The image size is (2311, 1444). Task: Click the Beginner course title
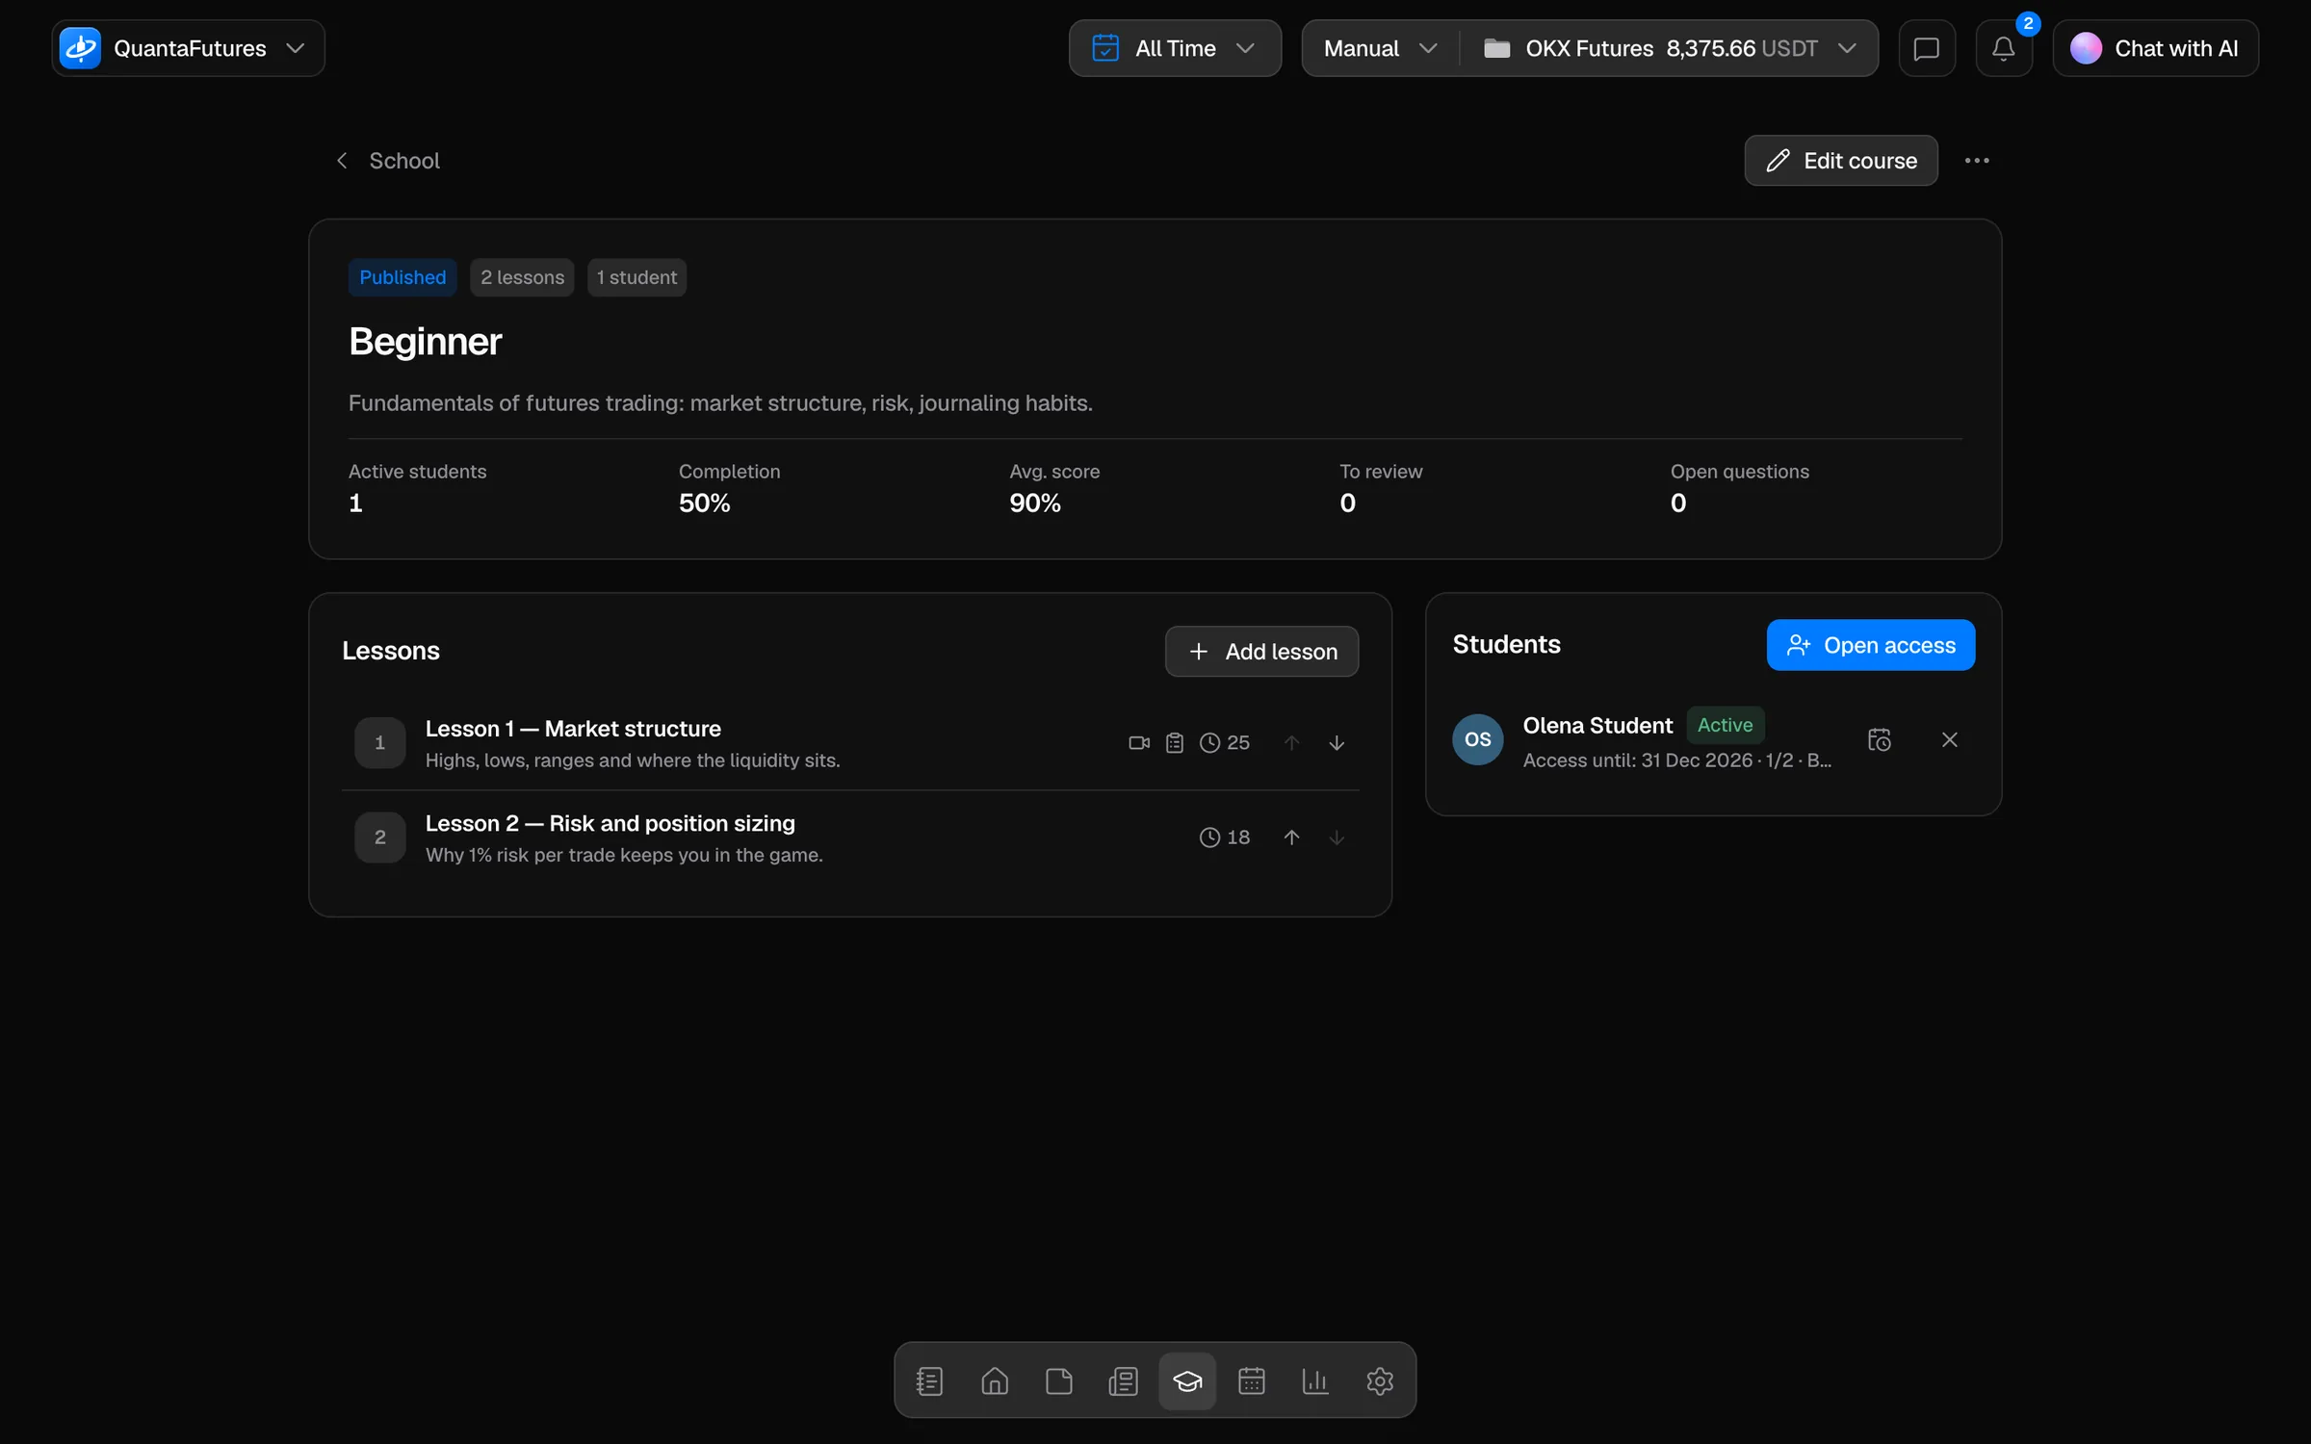coord(425,342)
